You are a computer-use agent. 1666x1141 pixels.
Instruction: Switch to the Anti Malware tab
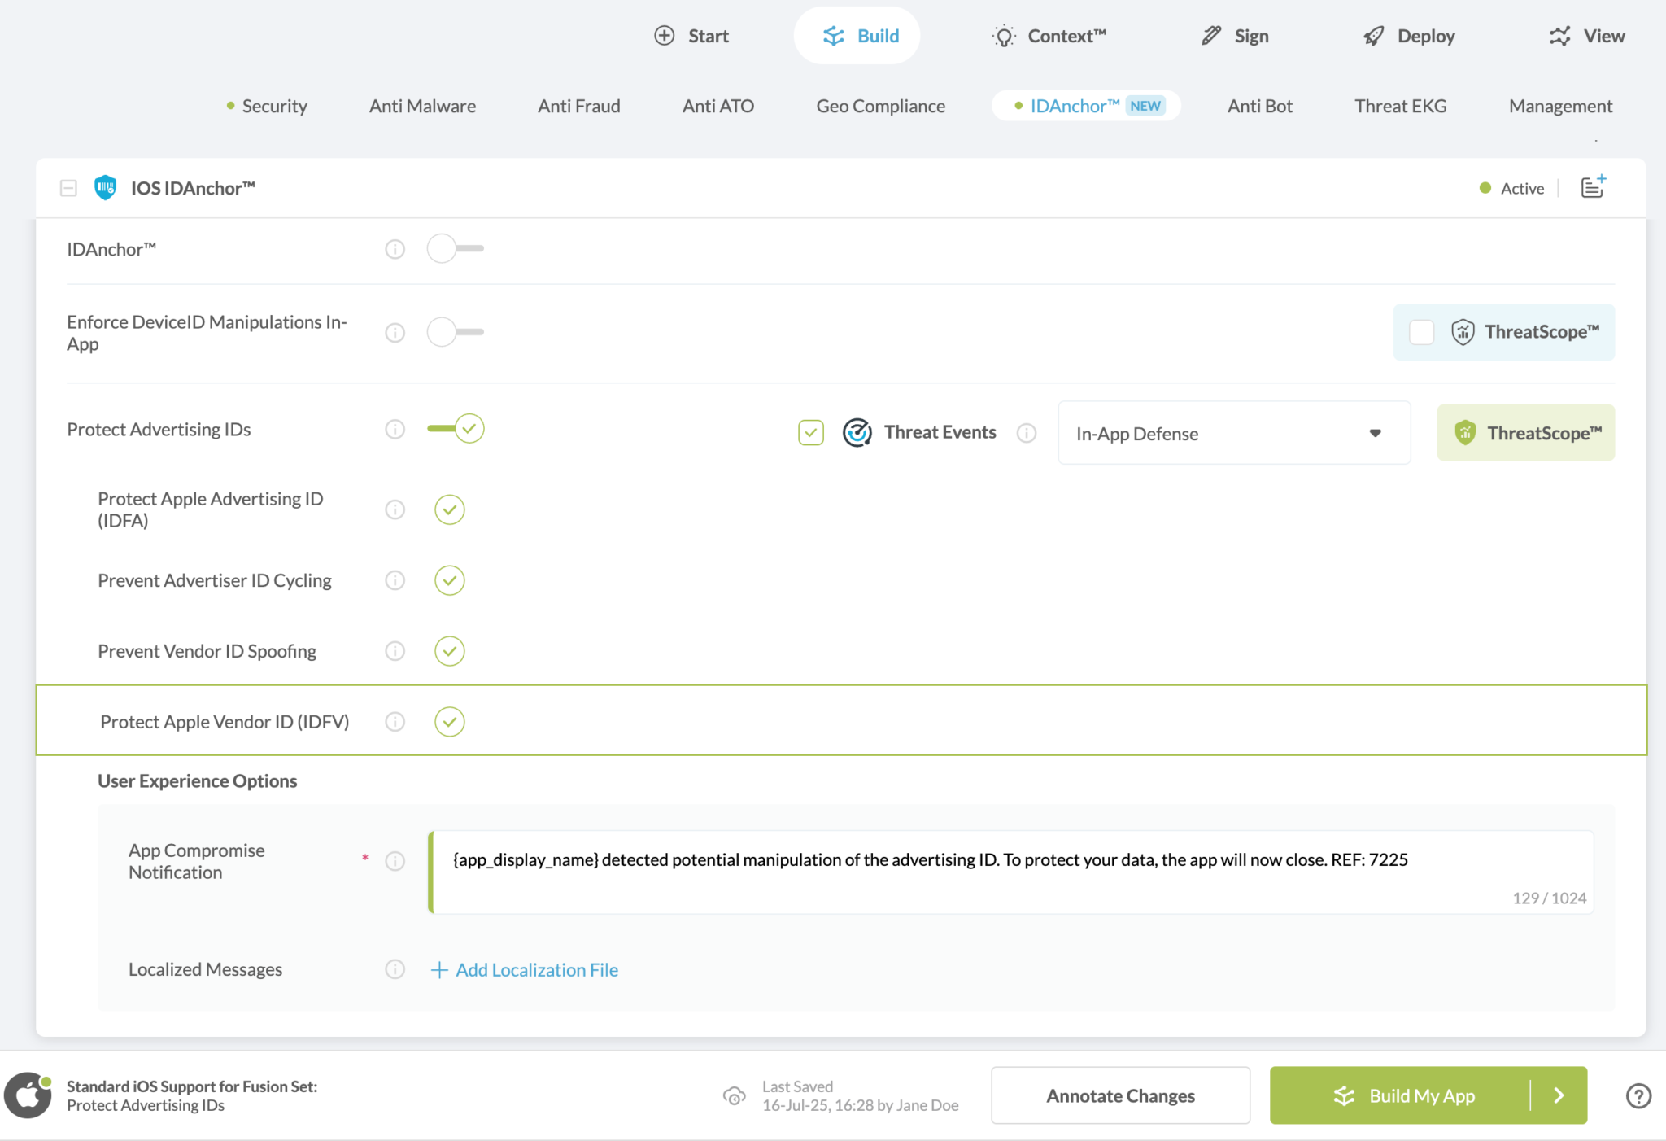422,106
